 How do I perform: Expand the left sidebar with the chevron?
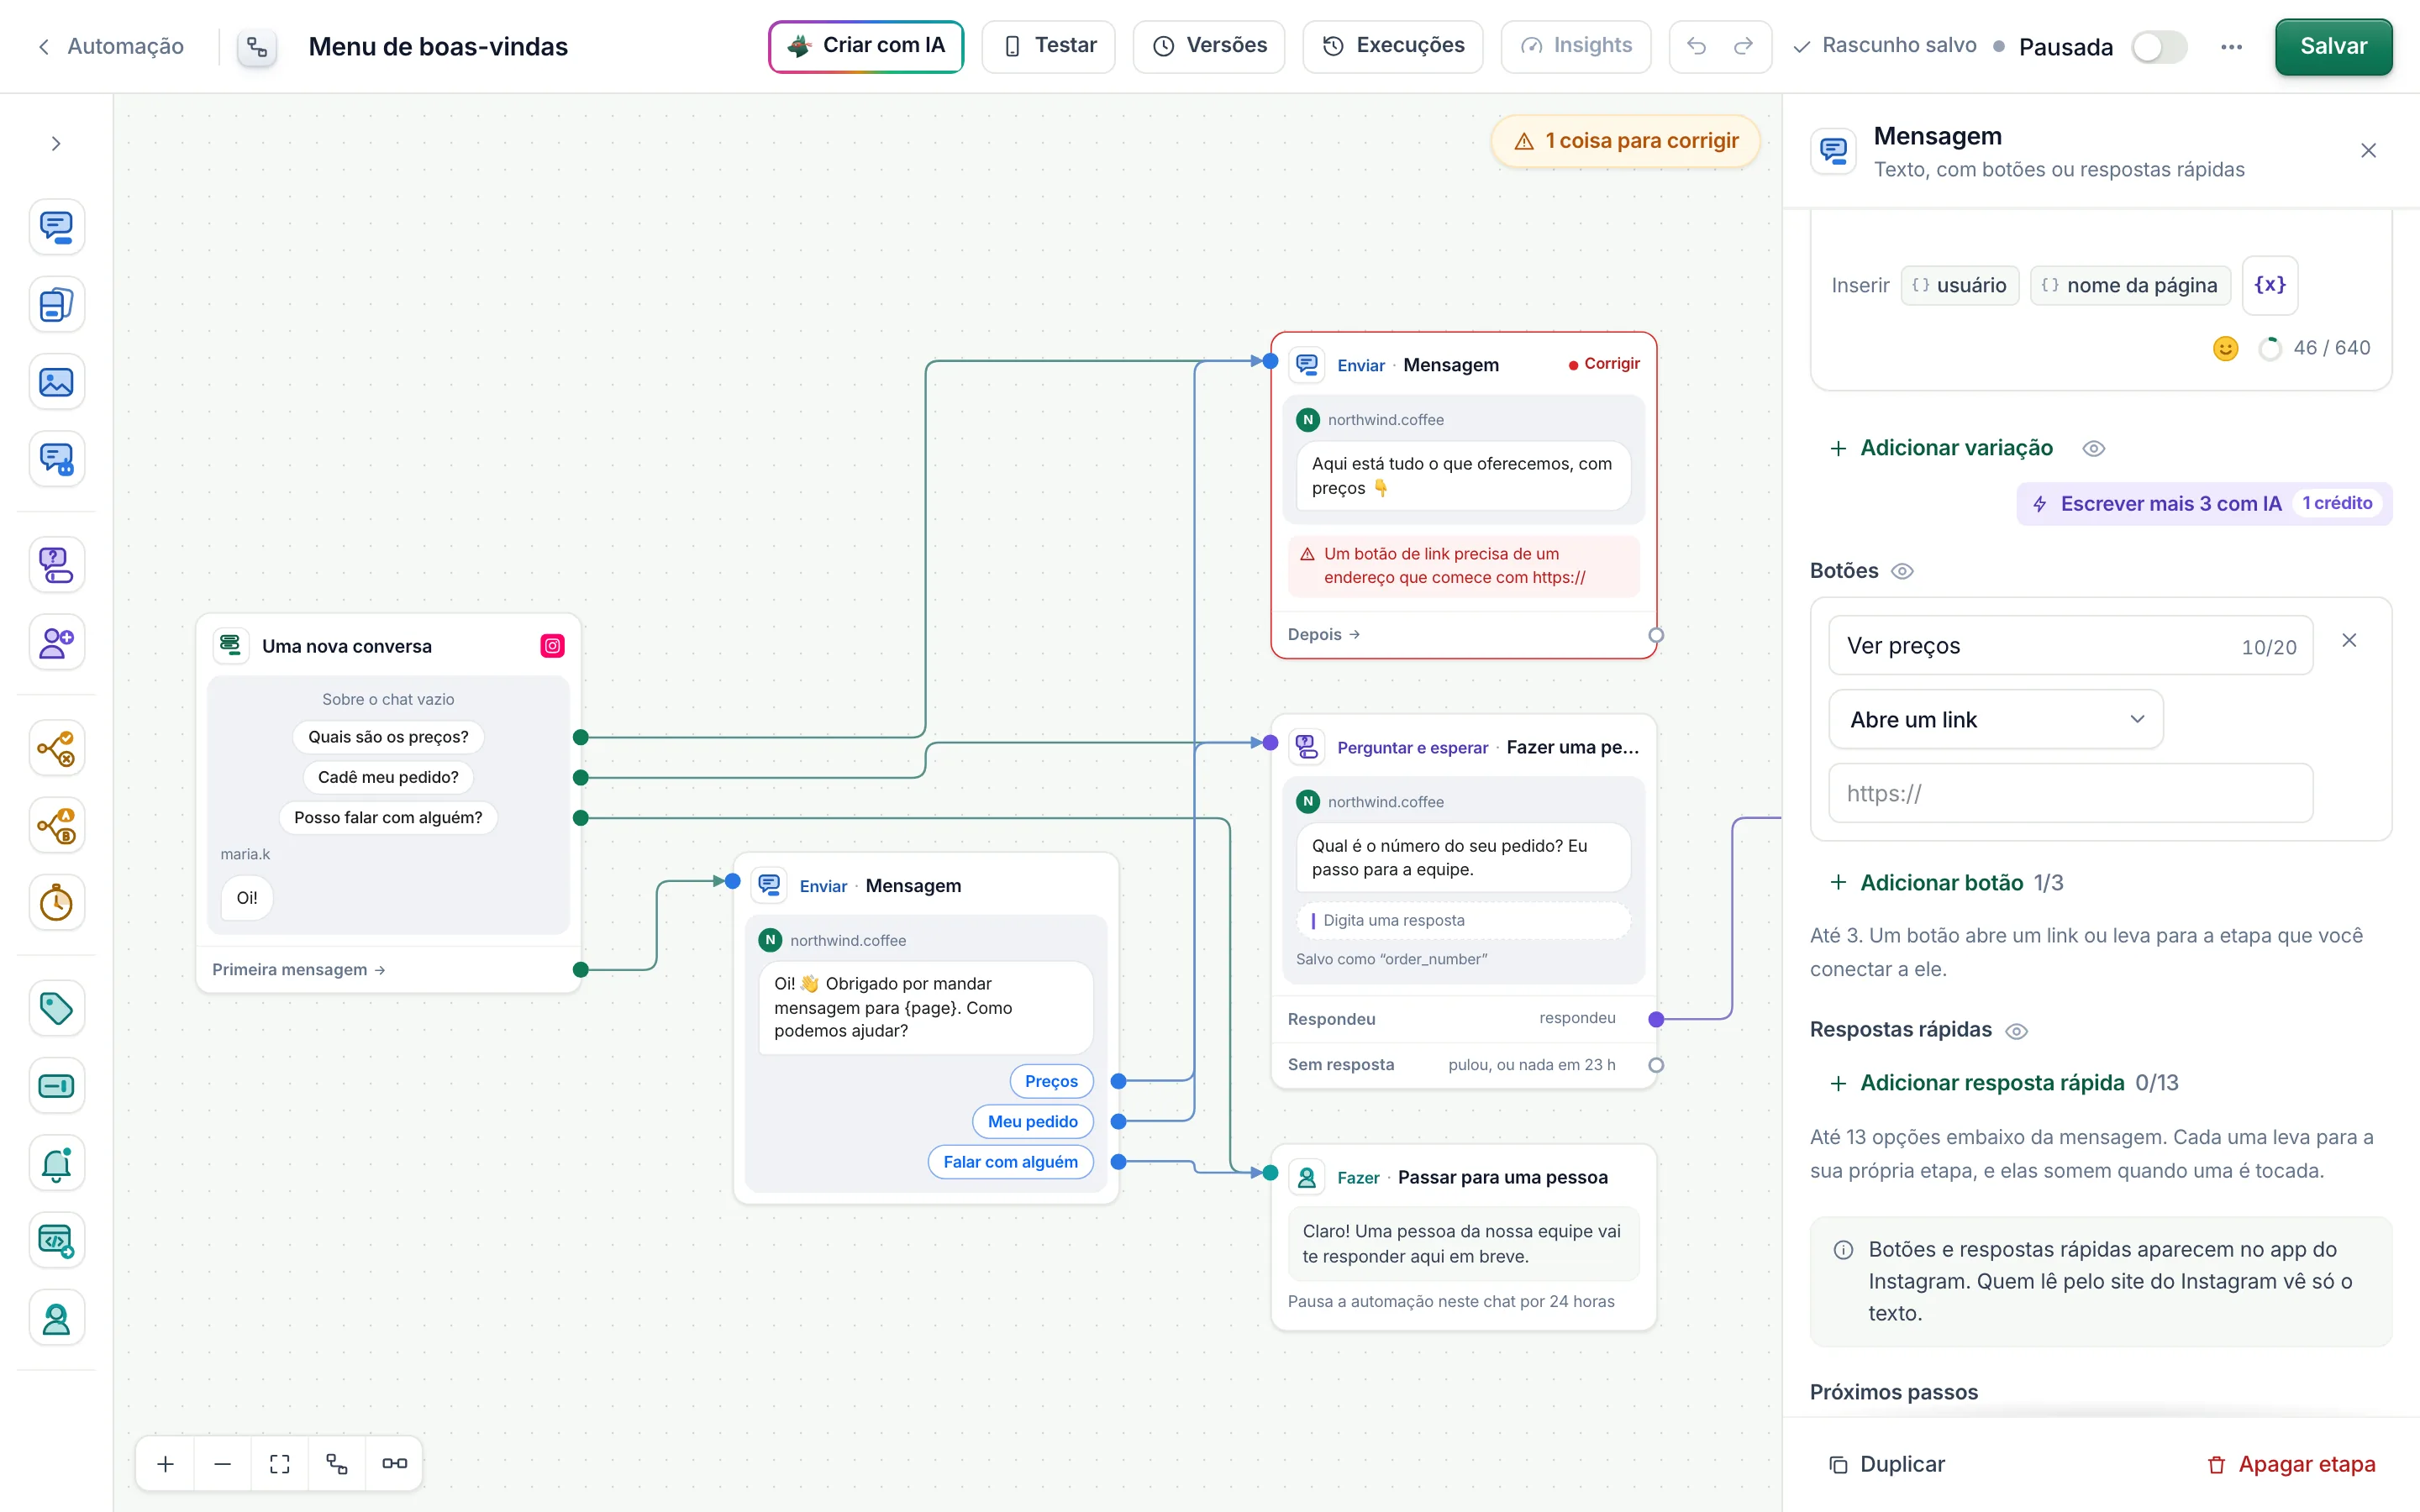pyautogui.click(x=56, y=144)
